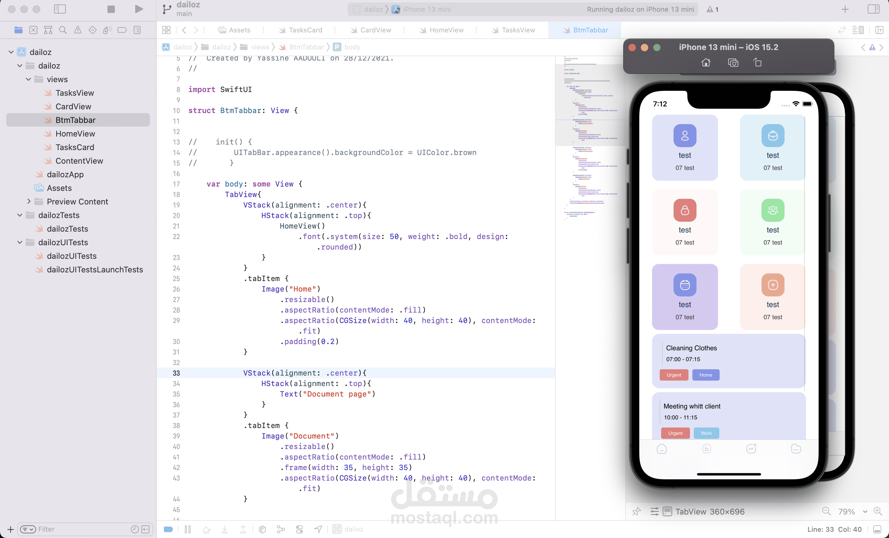Show the issue warning indicator
This screenshot has height=538, width=889.
(x=712, y=9)
